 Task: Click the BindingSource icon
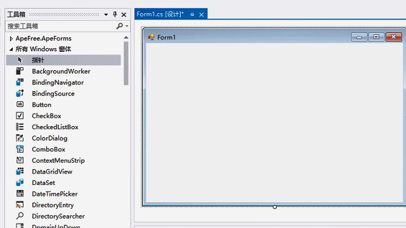point(20,93)
